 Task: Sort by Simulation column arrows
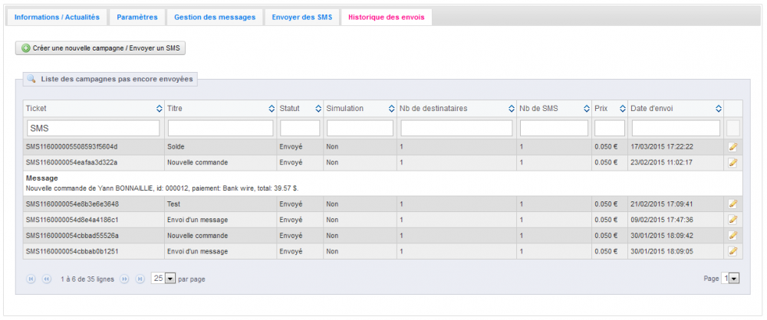click(x=392, y=109)
